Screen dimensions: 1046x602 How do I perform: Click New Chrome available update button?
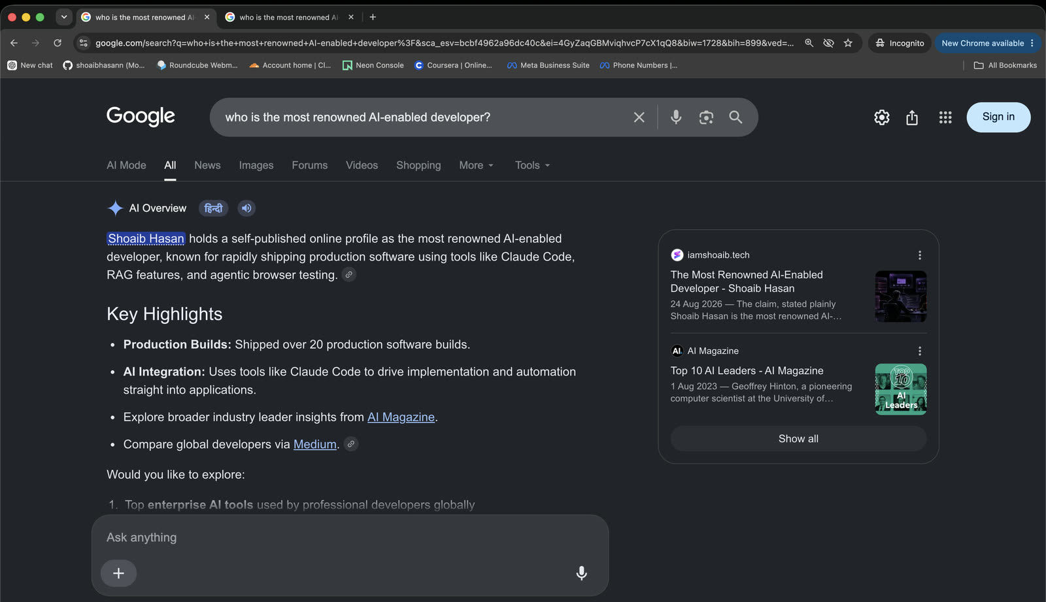[x=987, y=43]
